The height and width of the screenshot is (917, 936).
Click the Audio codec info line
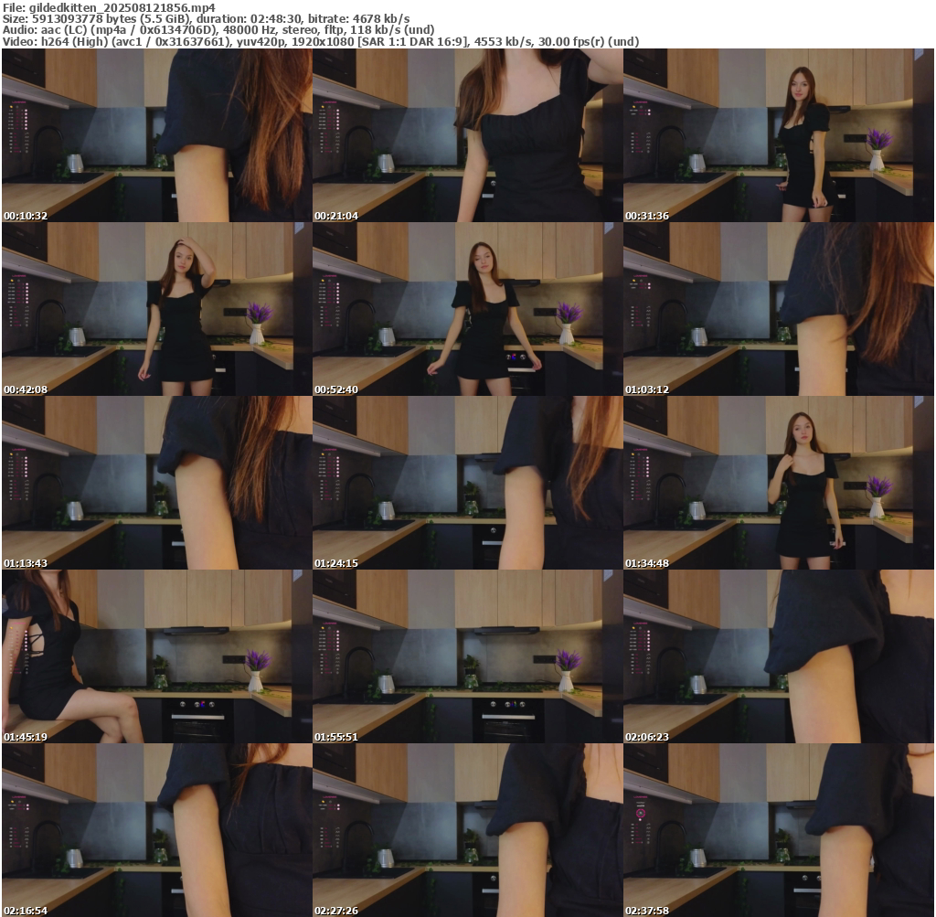(218, 29)
